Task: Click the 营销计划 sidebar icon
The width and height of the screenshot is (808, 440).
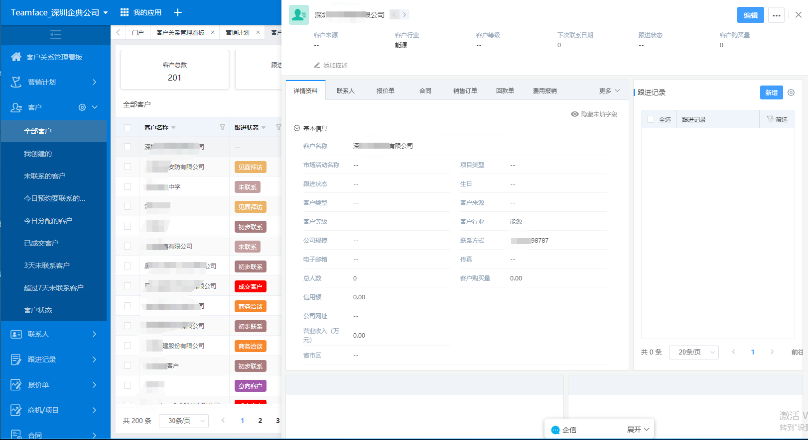Action: pos(16,82)
